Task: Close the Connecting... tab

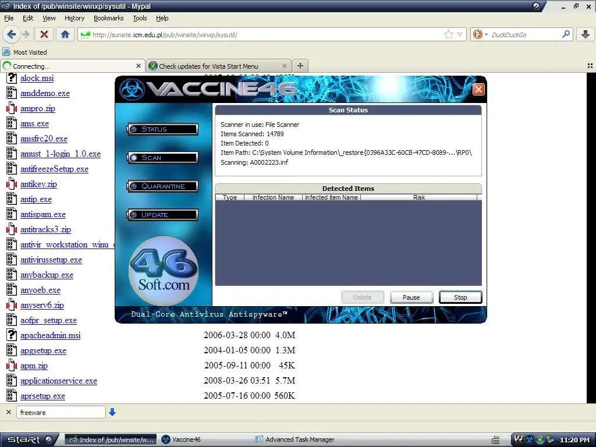Action: point(139,66)
